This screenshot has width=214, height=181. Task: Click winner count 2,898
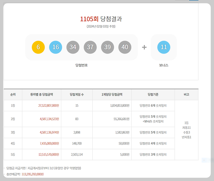point(77,132)
